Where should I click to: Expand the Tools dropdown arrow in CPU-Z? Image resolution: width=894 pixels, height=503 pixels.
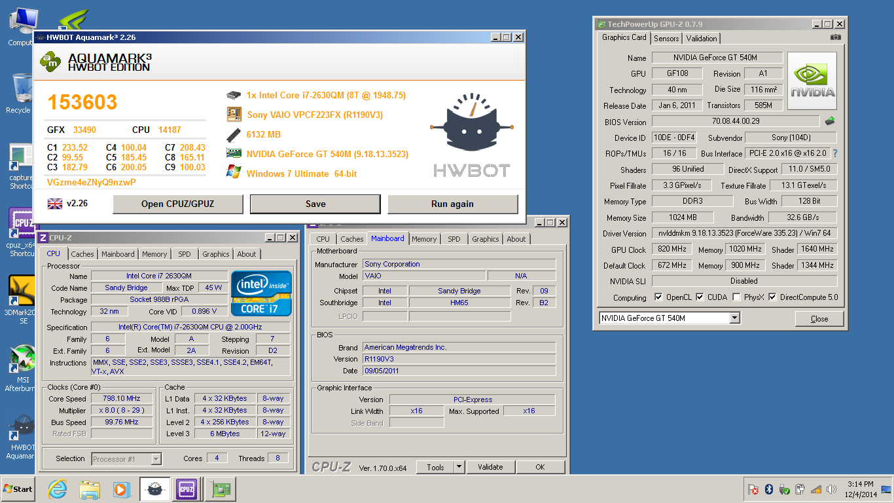(459, 467)
